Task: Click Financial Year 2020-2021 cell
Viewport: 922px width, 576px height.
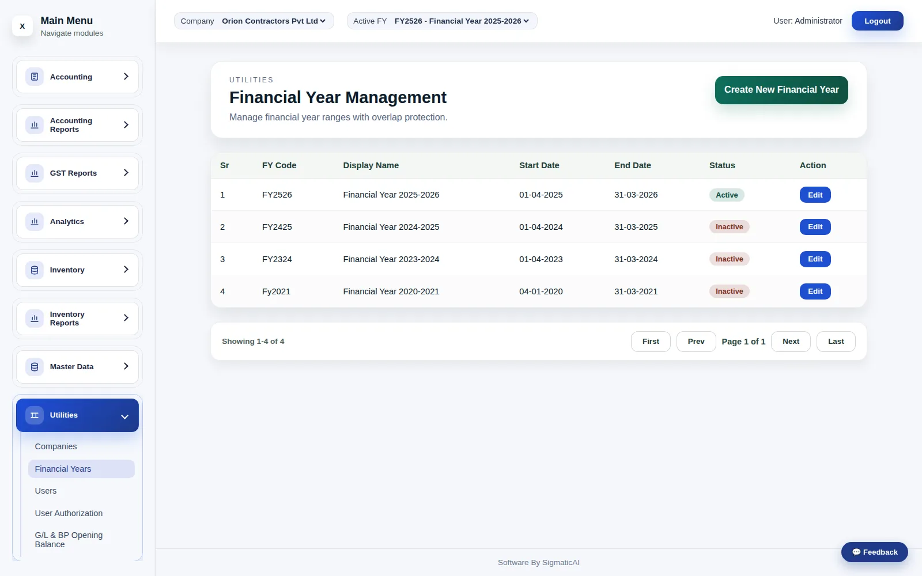Action: [391, 291]
